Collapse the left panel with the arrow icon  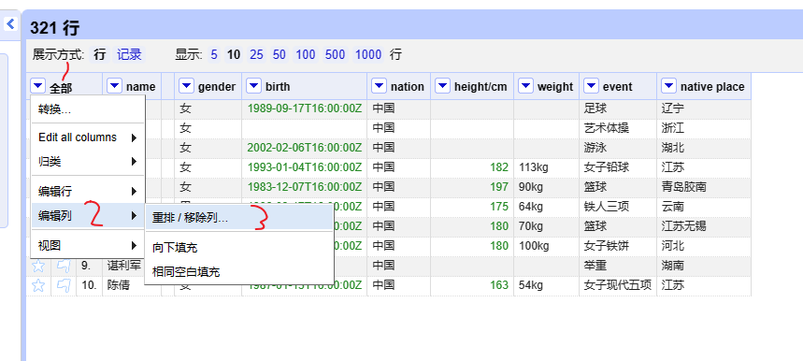point(11,23)
